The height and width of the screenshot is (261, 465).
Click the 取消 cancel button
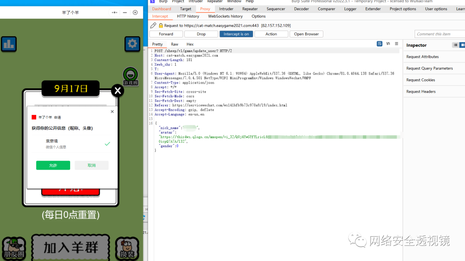pos(92,165)
